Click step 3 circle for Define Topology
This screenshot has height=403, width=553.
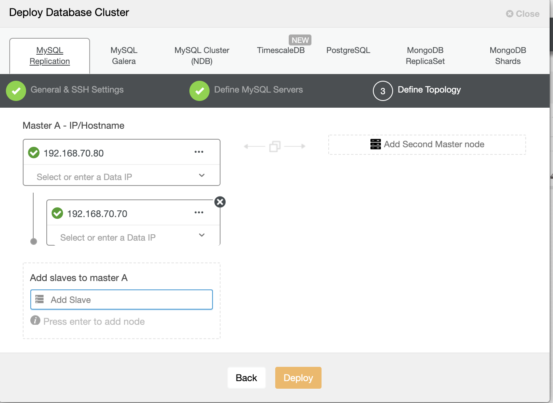[x=383, y=91]
